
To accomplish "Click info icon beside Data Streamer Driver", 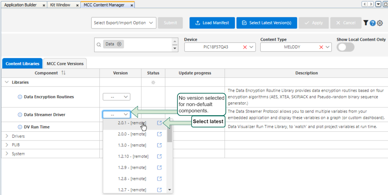I will (x=20, y=115).
